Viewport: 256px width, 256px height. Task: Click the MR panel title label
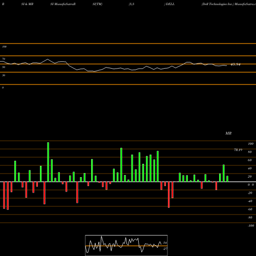[x=228, y=133]
